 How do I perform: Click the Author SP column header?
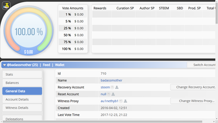coord(147,8)
